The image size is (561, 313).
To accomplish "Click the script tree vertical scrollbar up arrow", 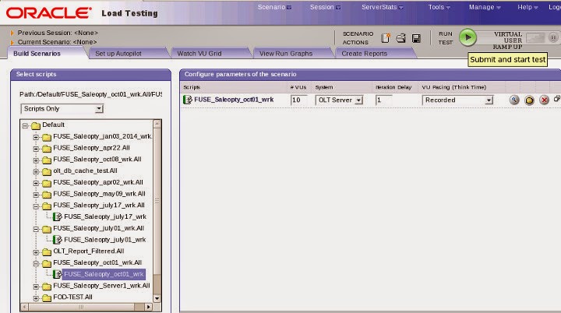I will click(157, 124).
